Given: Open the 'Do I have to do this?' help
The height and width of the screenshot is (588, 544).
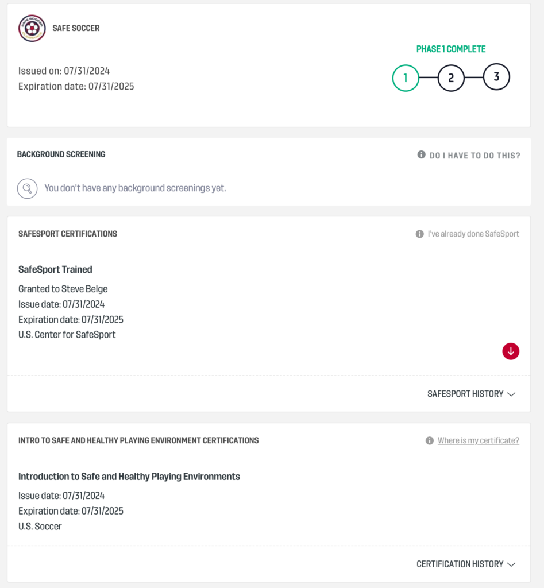Looking at the screenshot, I should pyautogui.click(x=474, y=156).
